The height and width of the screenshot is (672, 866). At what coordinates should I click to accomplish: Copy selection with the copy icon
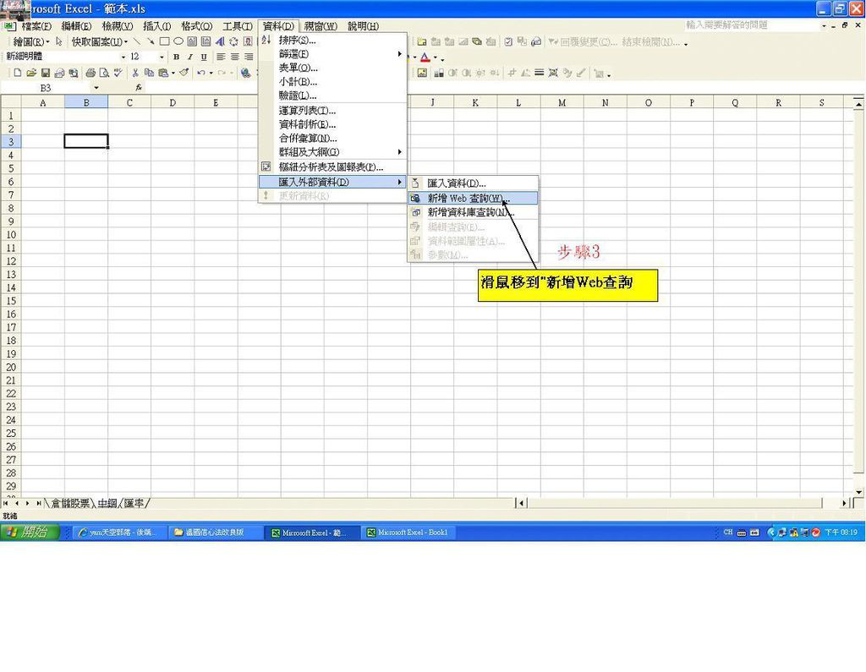click(x=149, y=73)
